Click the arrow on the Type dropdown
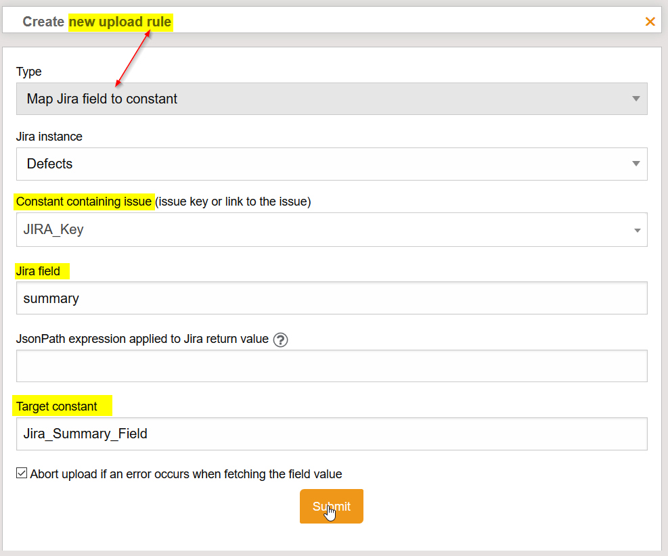The height and width of the screenshot is (556, 668). (636, 99)
